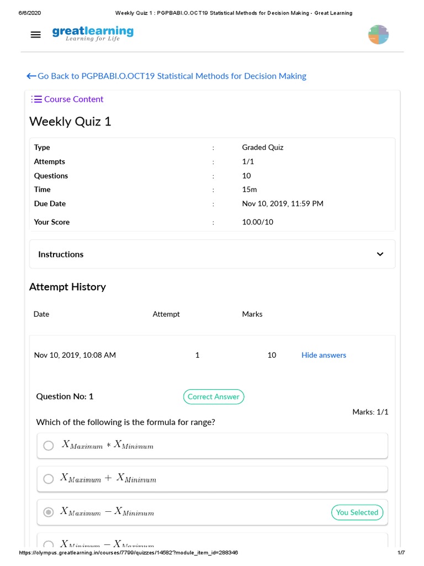The image size is (424, 566).
Task: Click the Attempt History heading
Action: (x=67, y=286)
